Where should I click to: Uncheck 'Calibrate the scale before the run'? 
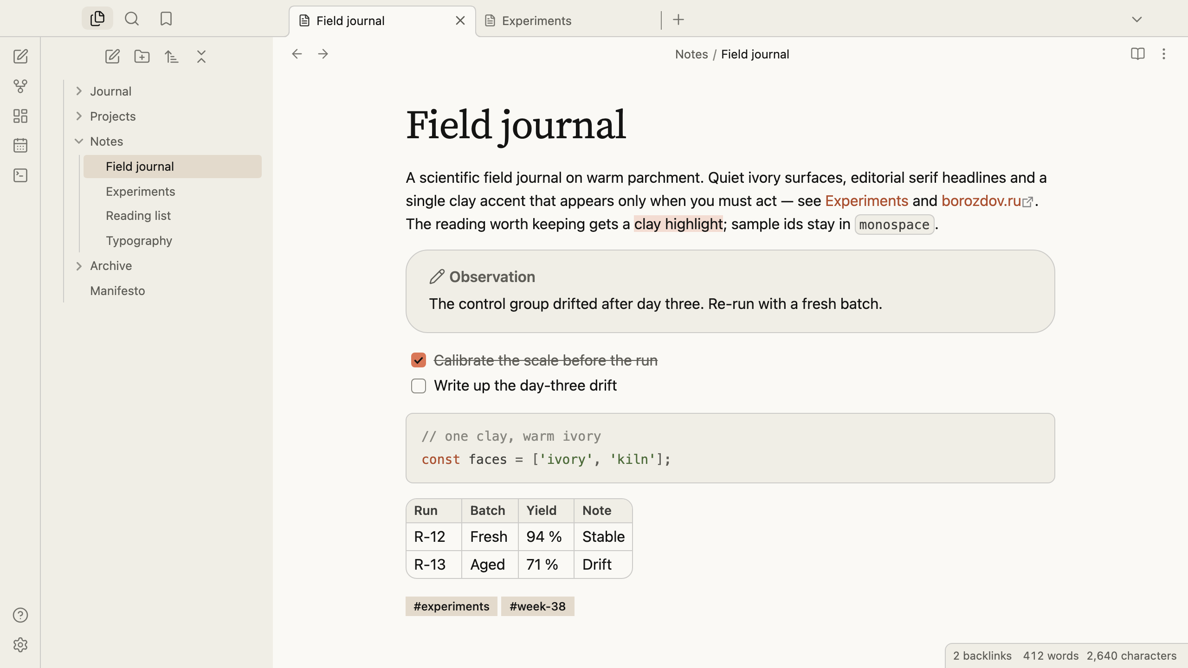(419, 360)
